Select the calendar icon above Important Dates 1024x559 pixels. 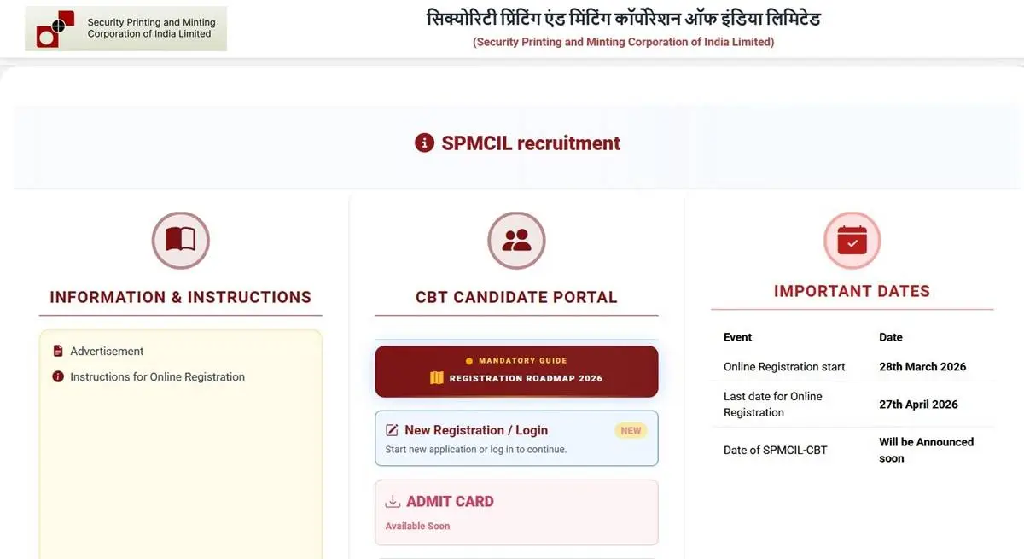pyautogui.click(x=851, y=240)
